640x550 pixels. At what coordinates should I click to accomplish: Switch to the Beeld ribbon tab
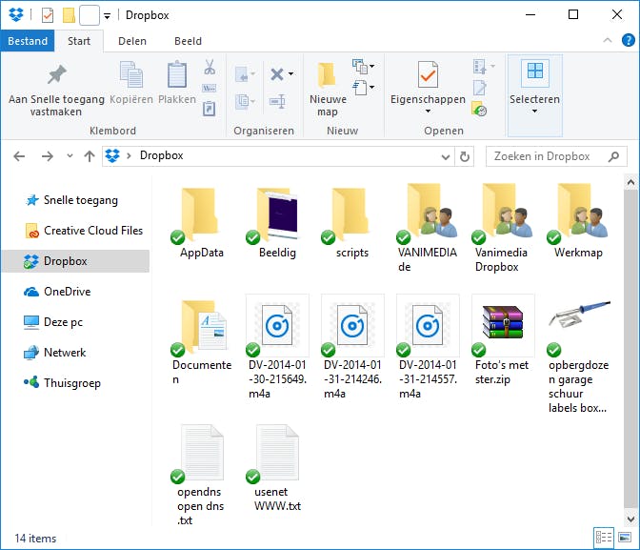(188, 41)
